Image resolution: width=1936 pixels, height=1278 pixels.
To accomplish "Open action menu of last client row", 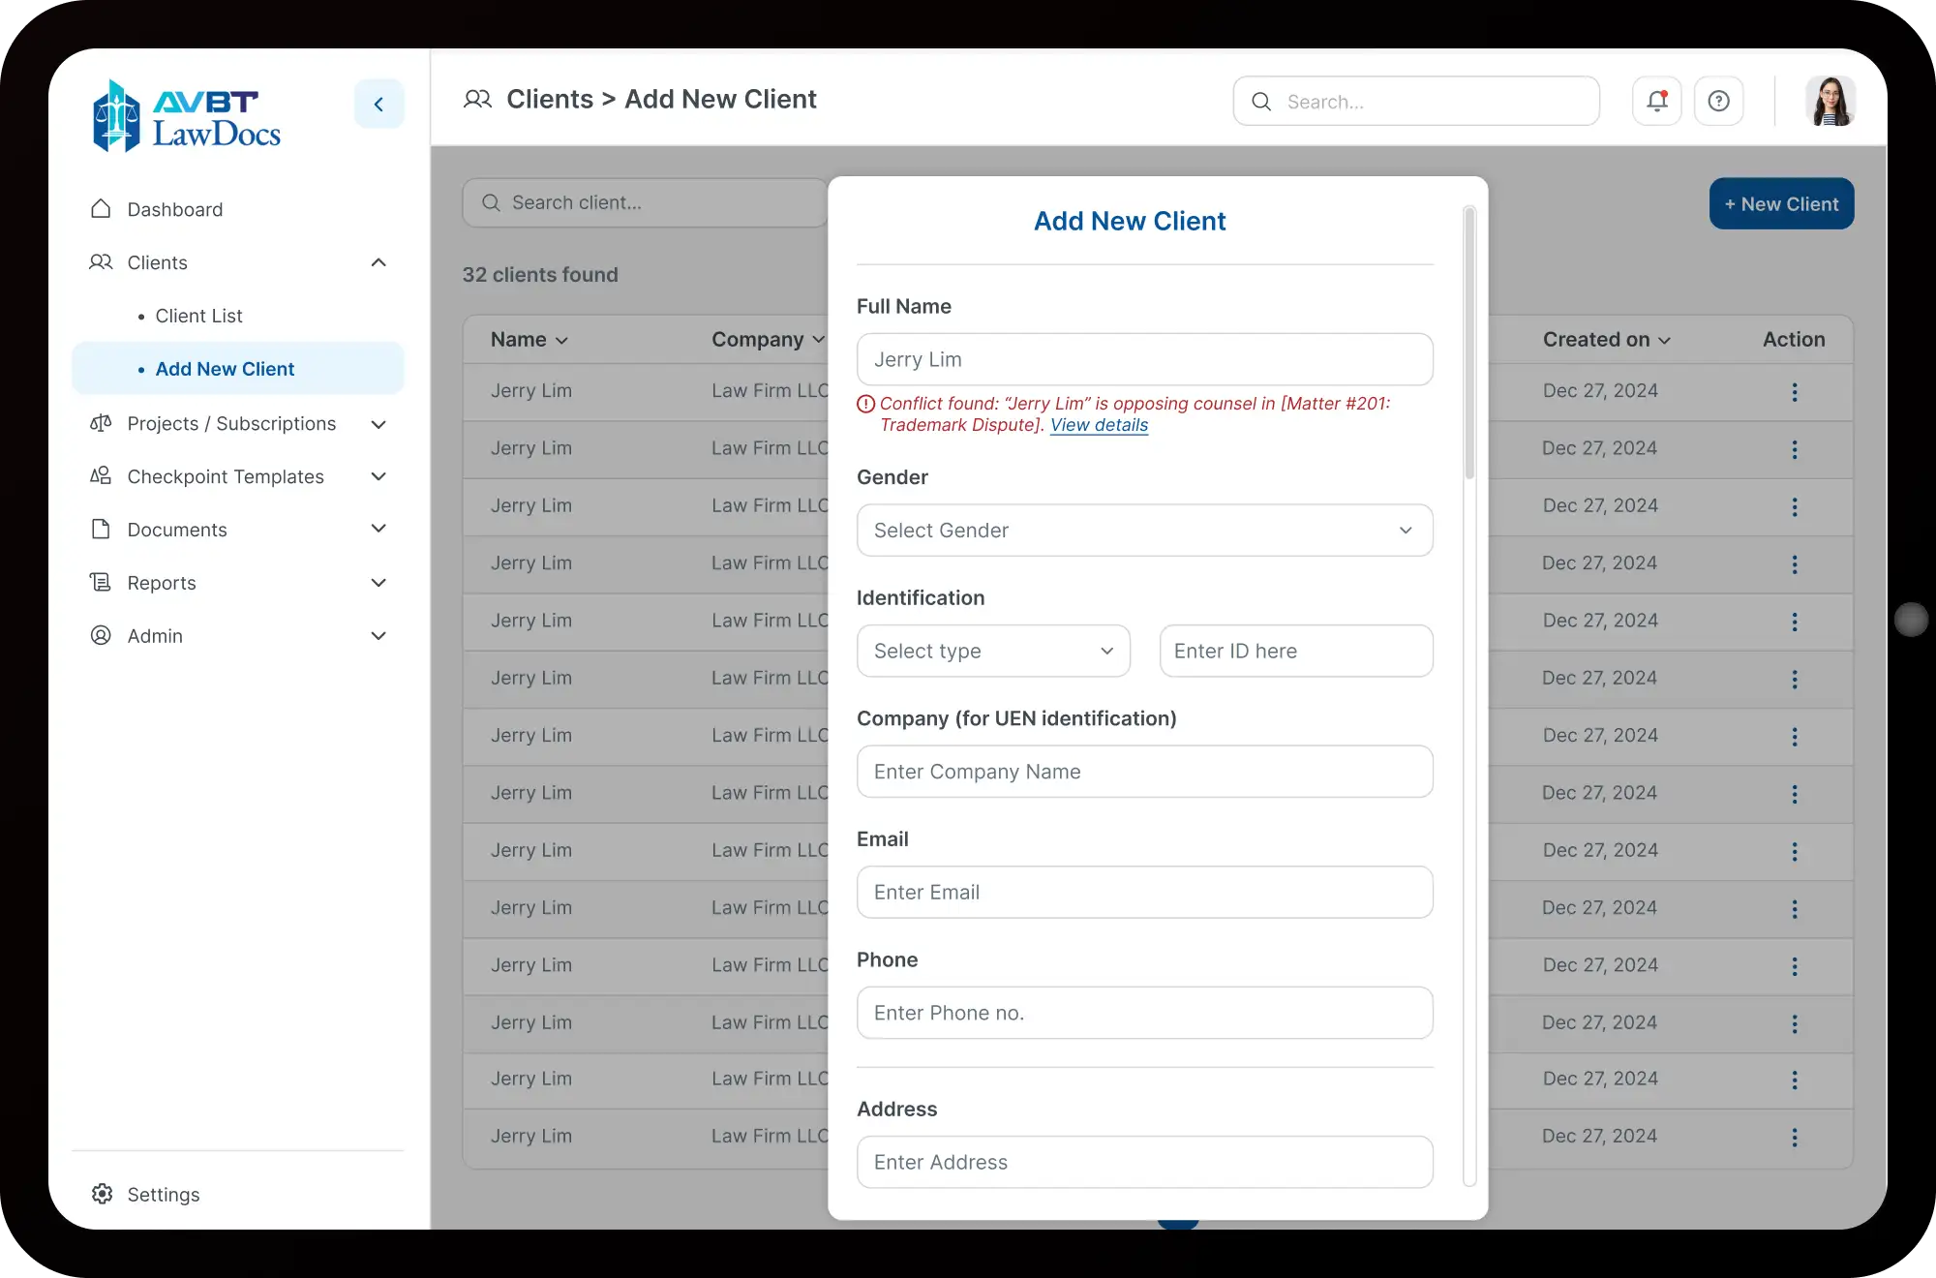I will click(1794, 1137).
